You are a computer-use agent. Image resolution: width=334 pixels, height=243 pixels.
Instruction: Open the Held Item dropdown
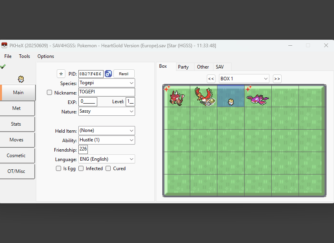[106, 130]
